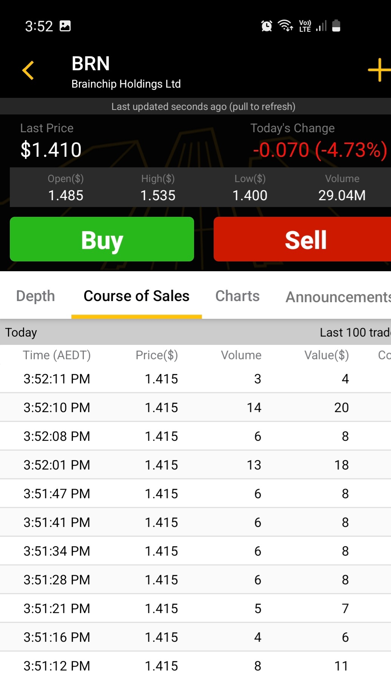This screenshot has height=678, width=391.
Task: Select the 3:52:11 PM trade row
Action: [195, 379]
